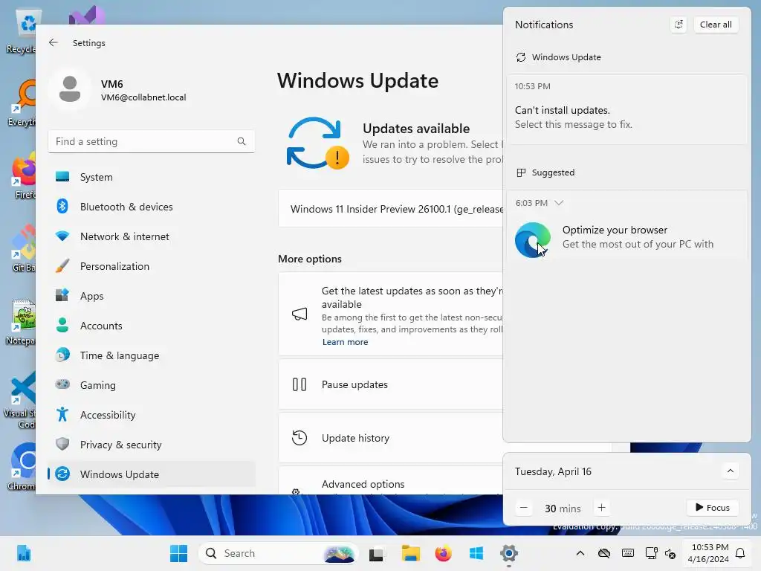
Task: Click the taskbar Search box
Action: click(278, 553)
